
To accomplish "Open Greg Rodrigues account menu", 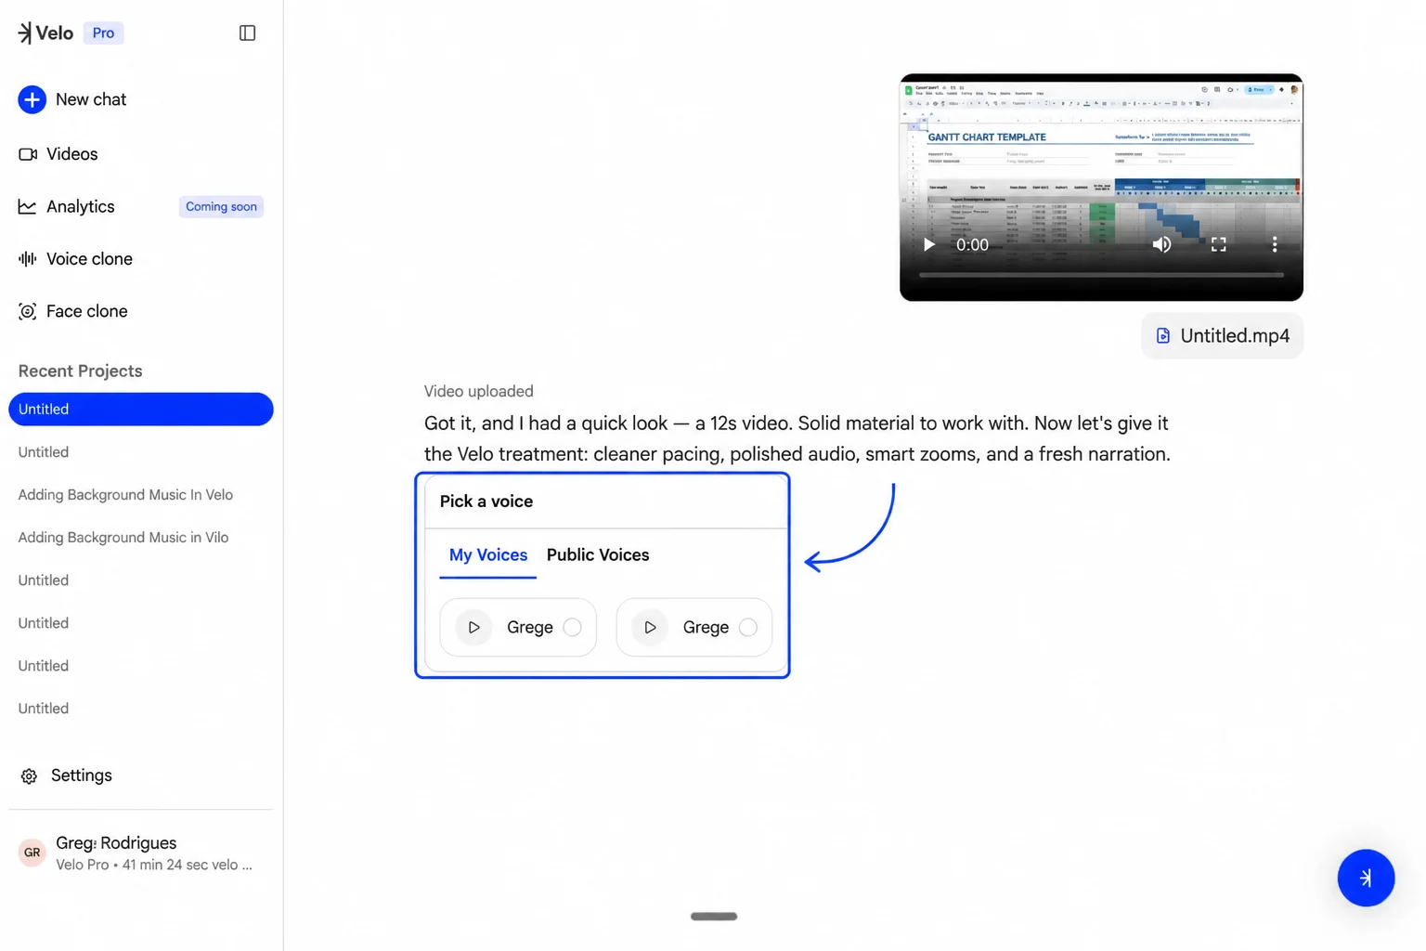I will pyautogui.click(x=141, y=853).
